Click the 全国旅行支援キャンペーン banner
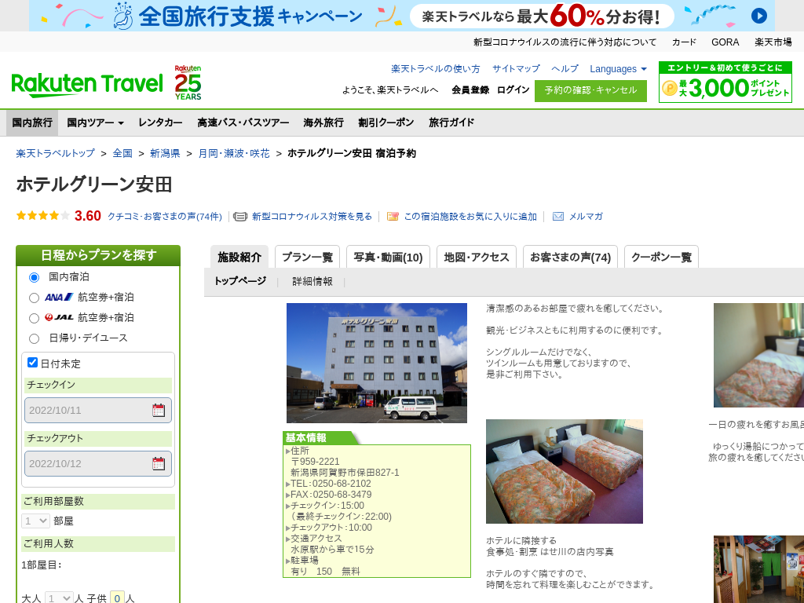This screenshot has height=603, width=804. tap(402, 16)
